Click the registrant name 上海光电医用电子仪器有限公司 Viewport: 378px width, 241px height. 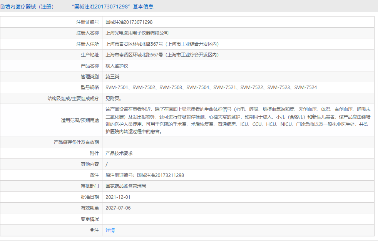(137, 33)
